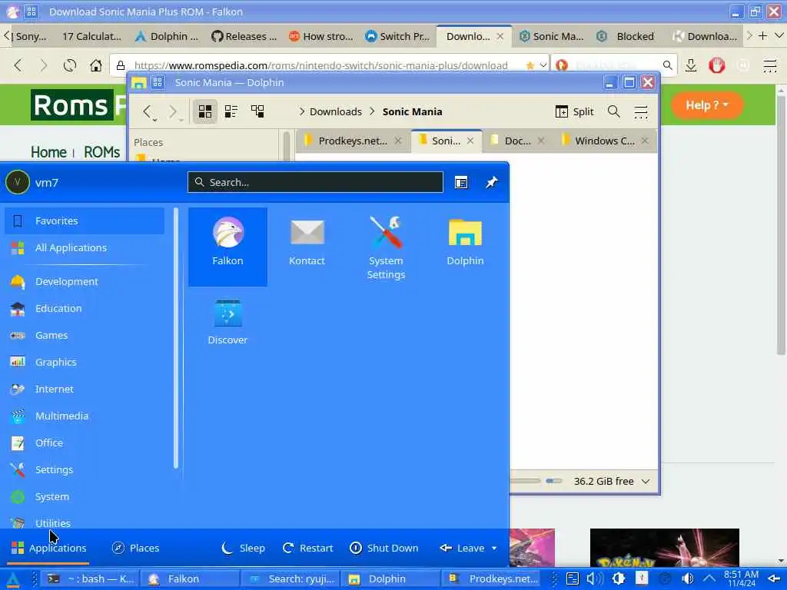Open Falkon downloads manager icon
Screen dimensions: 787x590
click(691, 65)
